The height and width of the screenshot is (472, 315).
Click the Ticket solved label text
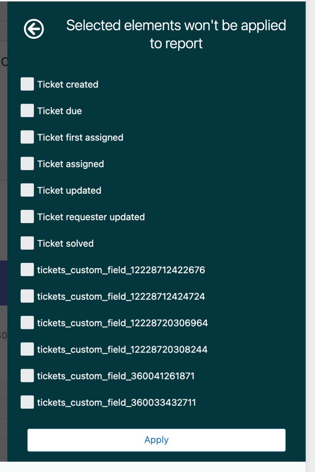click(x=65, y=243)
